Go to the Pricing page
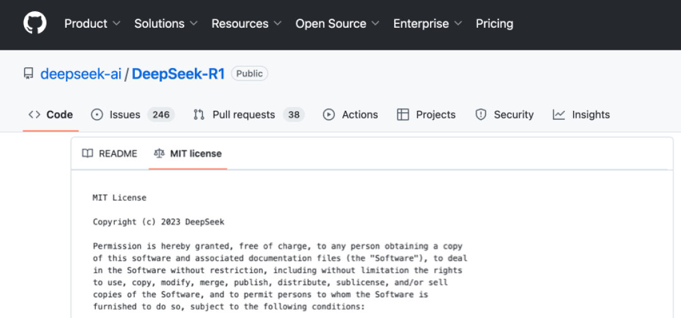 click(494, 23)
